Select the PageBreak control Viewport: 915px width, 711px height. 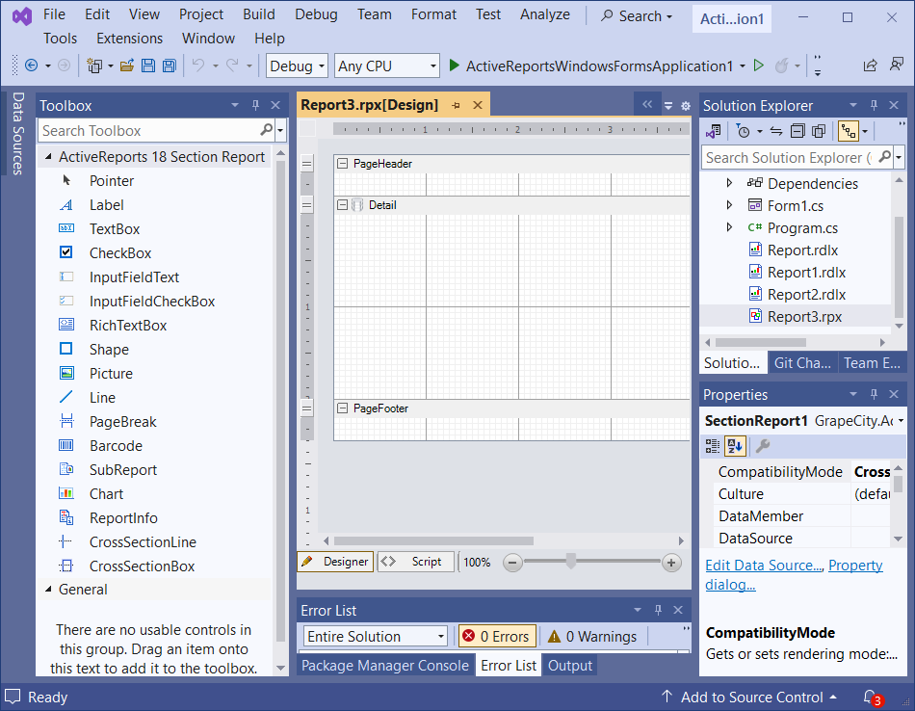point(122,421)
